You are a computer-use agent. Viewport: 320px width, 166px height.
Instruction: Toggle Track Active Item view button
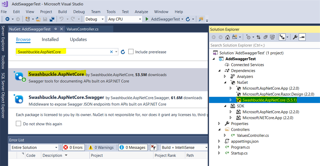pyautogui.click(x=282, y=37)
